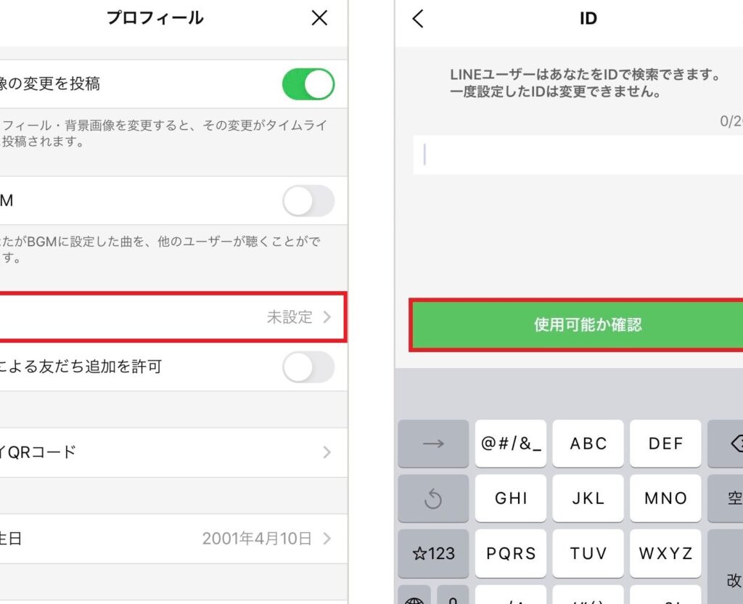The width and height of the screenshot is (743, 604).
Task: Disable the 画像の変更を投稿 switch
Action: pos(308,84)
